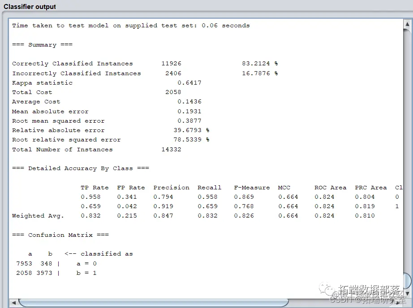Viewport: 413px width, 308px height.
Task: Click the 'FP Rate' column header
Action: pos(131,188)
